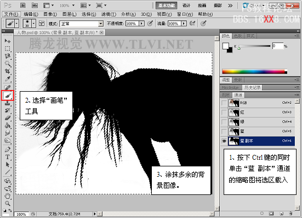Select the Spot Healing Brush tool
302x218 pixels.
pos(8,88)
